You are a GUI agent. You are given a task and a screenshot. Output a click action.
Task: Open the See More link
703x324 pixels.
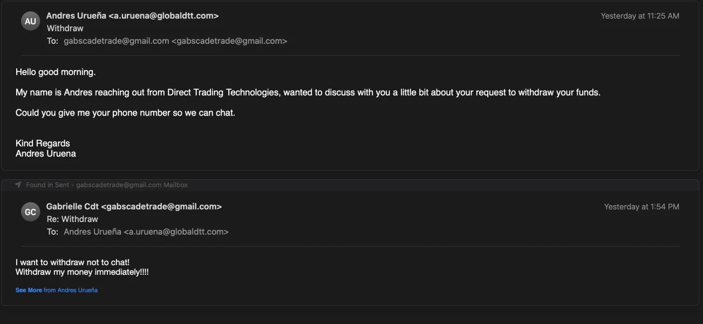tap(29, 290)
